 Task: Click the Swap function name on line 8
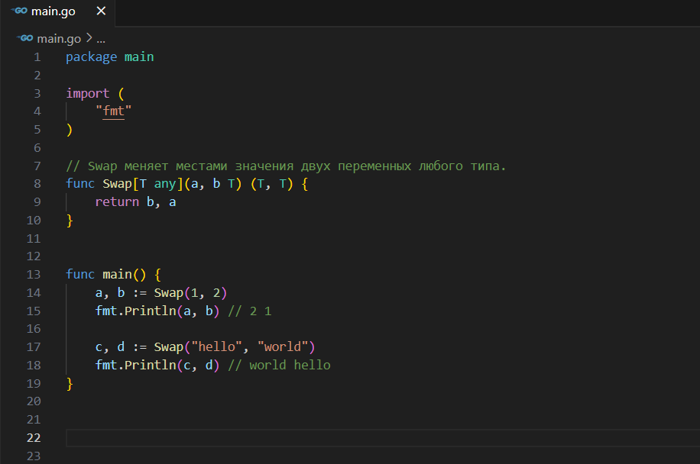point(118,184)
